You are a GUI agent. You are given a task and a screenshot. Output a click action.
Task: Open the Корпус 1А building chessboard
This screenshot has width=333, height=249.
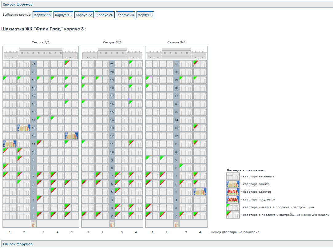click(42, 15)
